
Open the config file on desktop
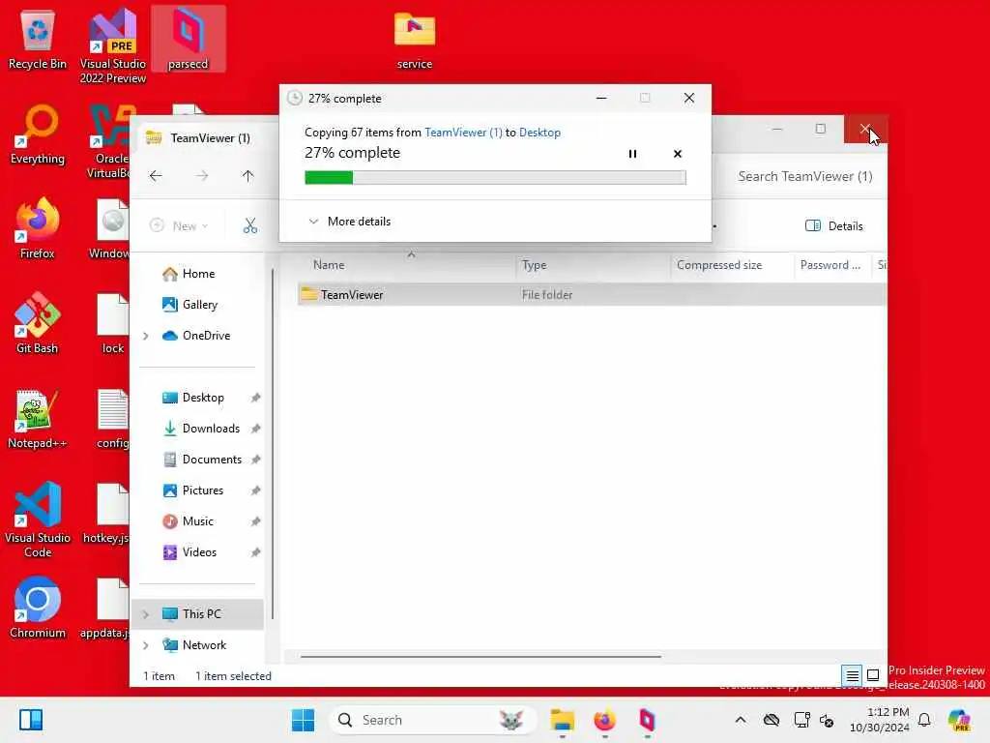point(113,418)
